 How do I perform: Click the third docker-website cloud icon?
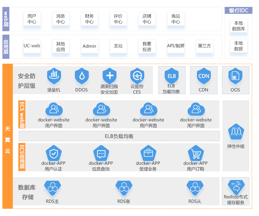(148, 109)
